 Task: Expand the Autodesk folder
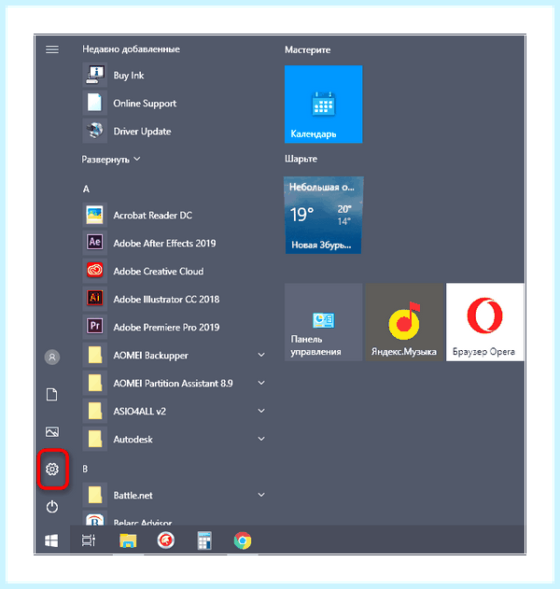(175, 439)
